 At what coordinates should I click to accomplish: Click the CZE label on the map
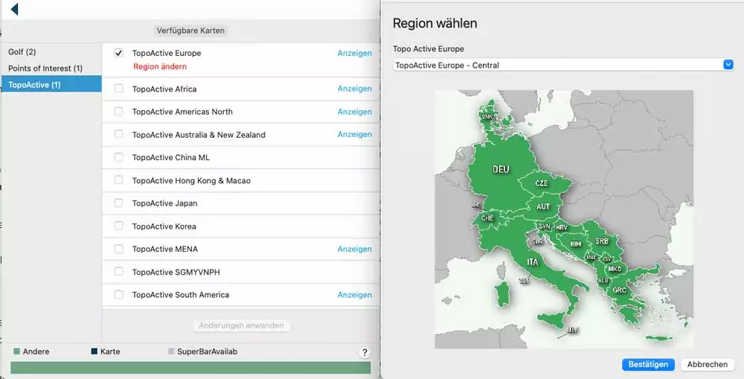pos(542,183)
